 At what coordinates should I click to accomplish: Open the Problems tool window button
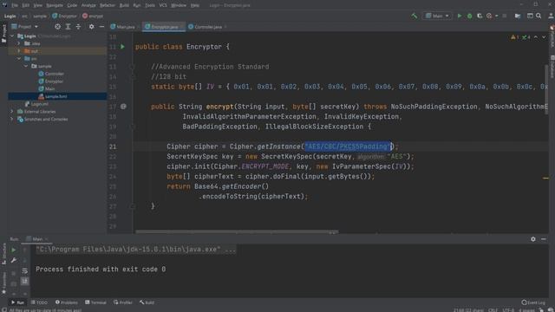67,302
